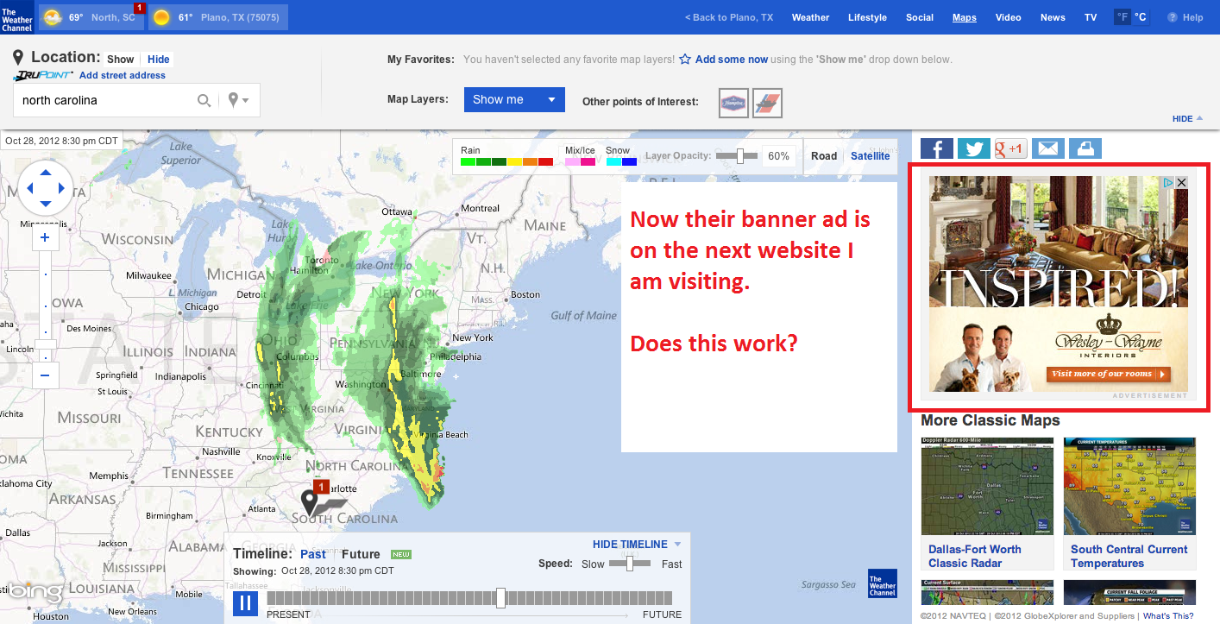The image size is (1220, 624).
Task: Pan the map left
Action: click(30, 187)
